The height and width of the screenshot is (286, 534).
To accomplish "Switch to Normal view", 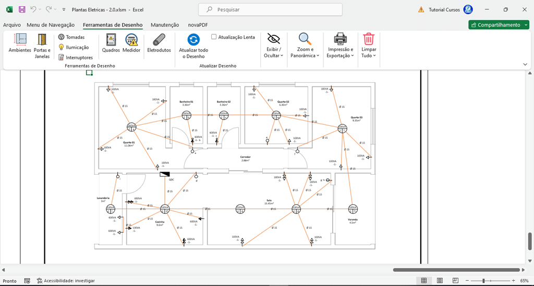I will (424, 281).
